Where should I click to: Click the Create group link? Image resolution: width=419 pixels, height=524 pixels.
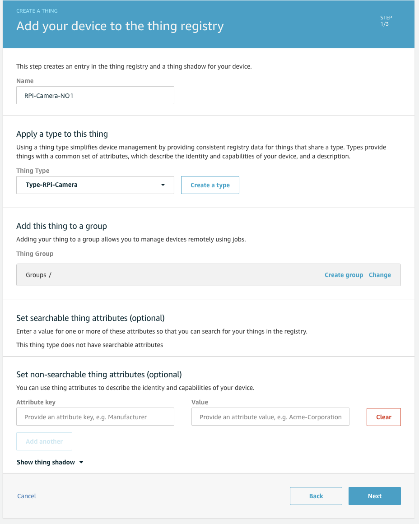(344, 275)
